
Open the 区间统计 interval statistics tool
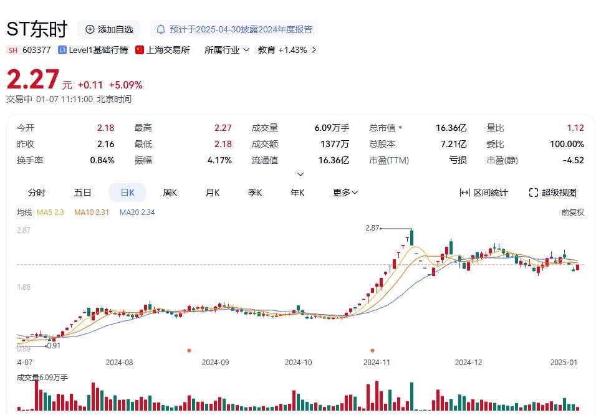pyautogui.click(x=489, y=193)
